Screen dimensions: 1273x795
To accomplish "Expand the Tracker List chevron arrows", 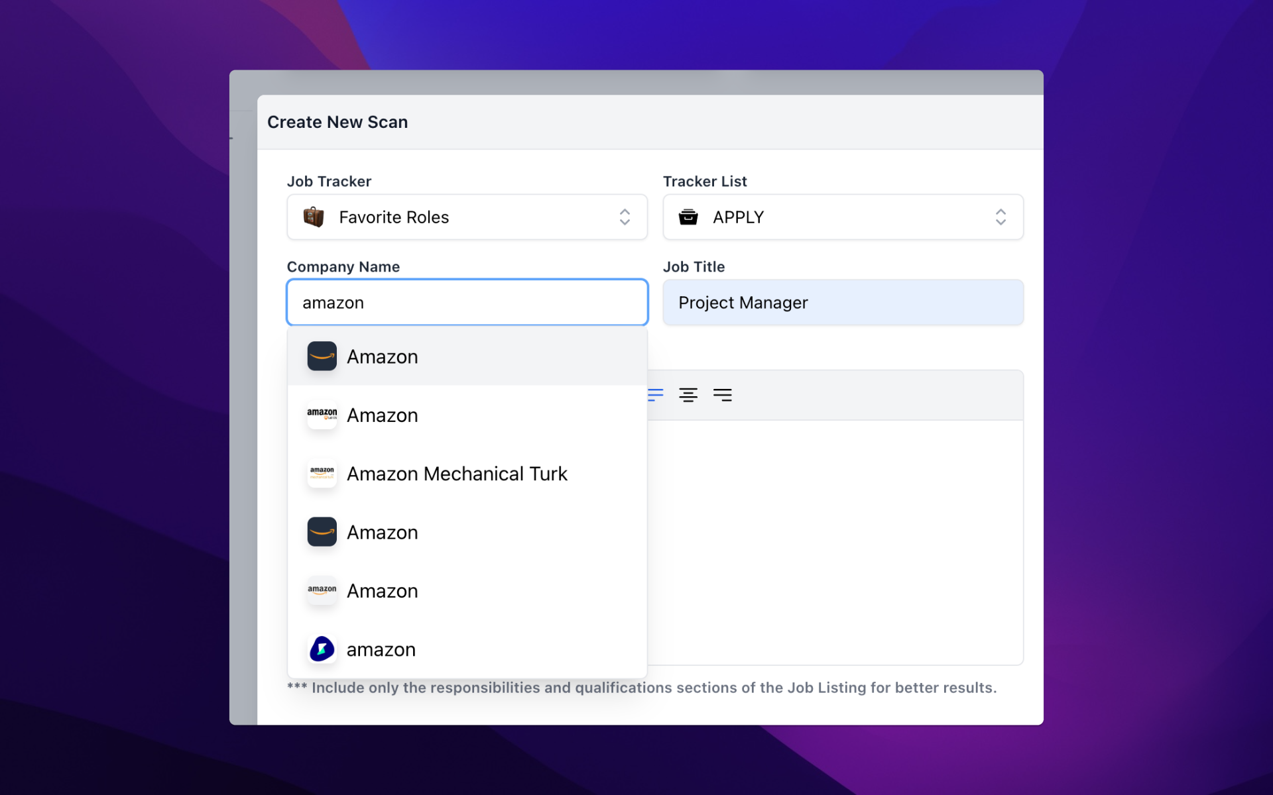I will coord(1000,217).
